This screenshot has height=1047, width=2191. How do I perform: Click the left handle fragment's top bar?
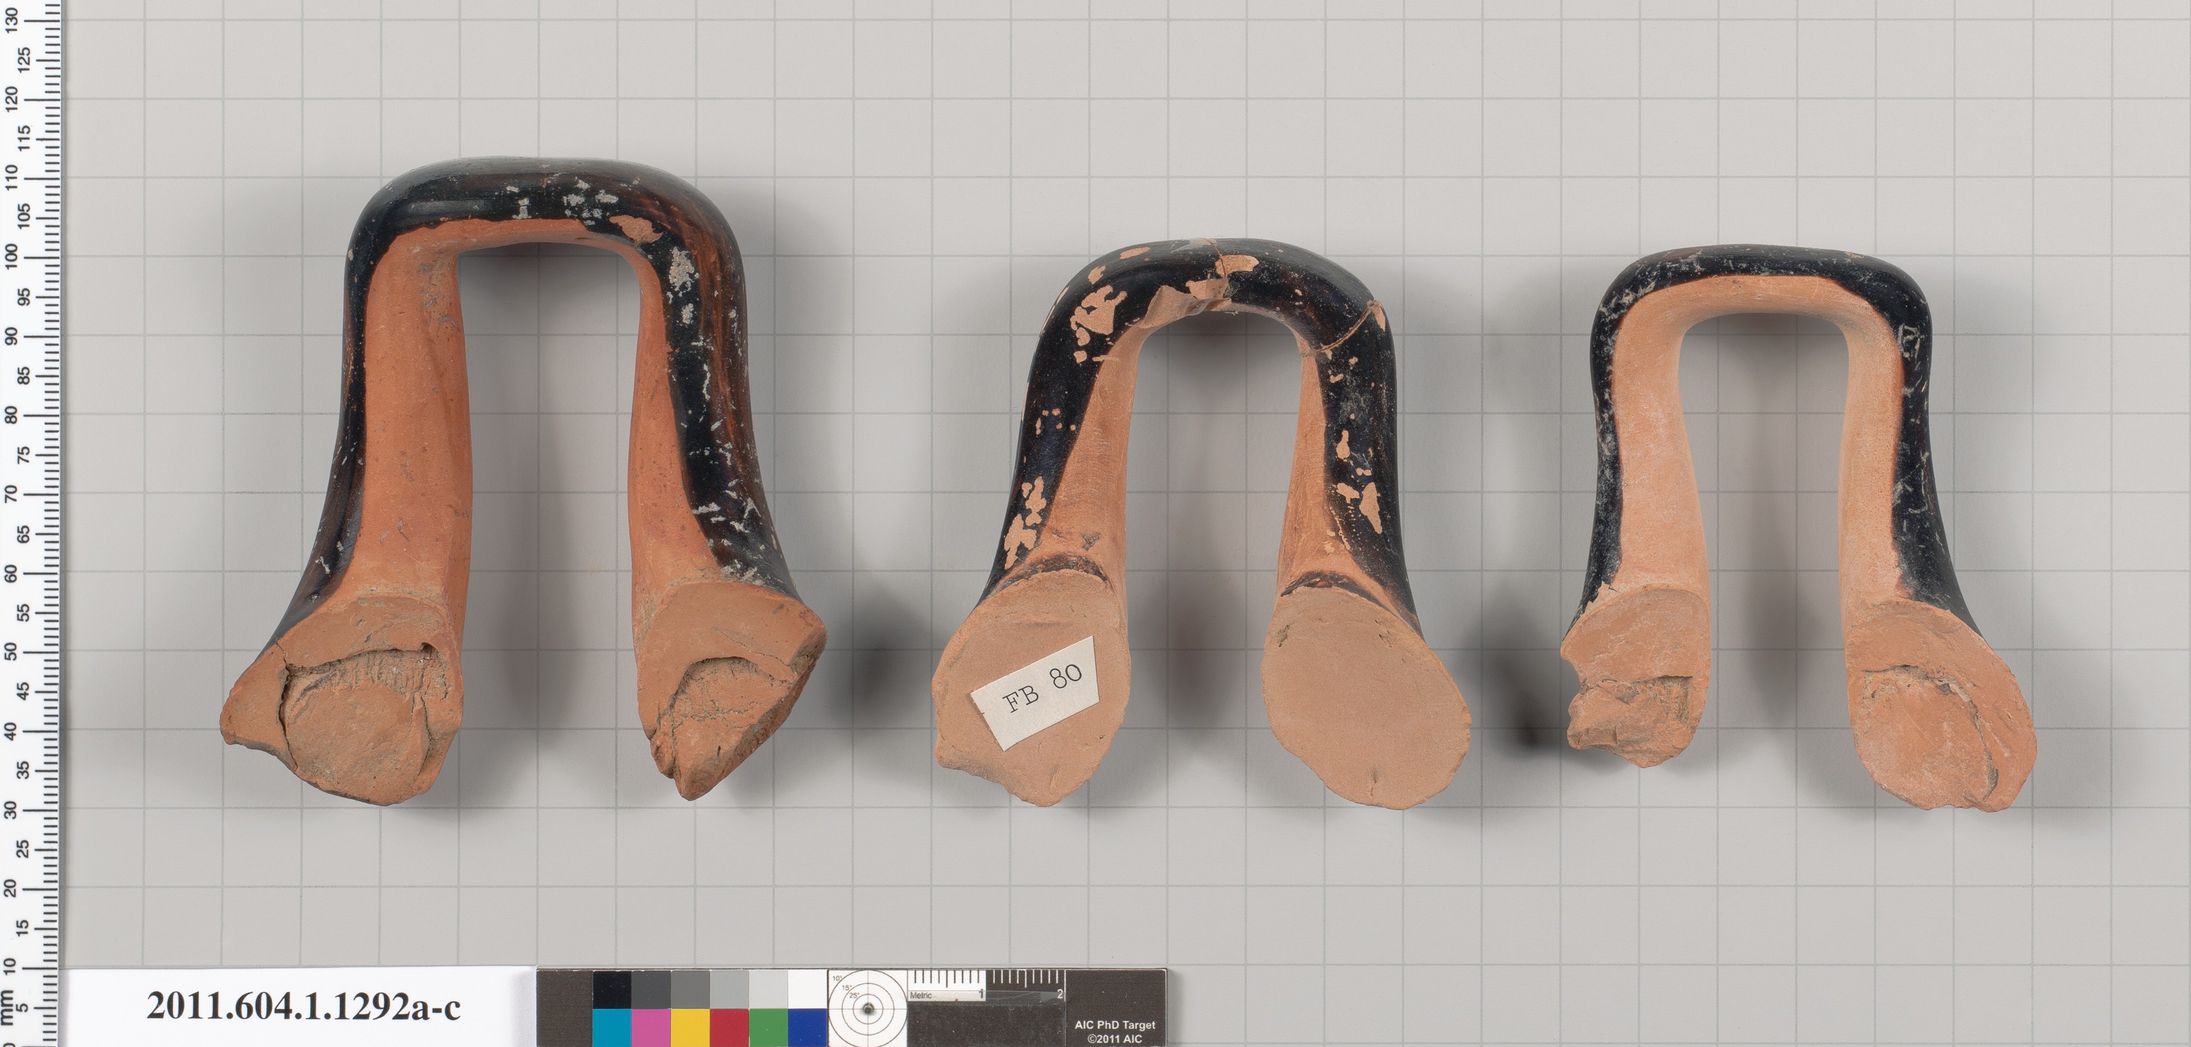[x=544, y=197]
